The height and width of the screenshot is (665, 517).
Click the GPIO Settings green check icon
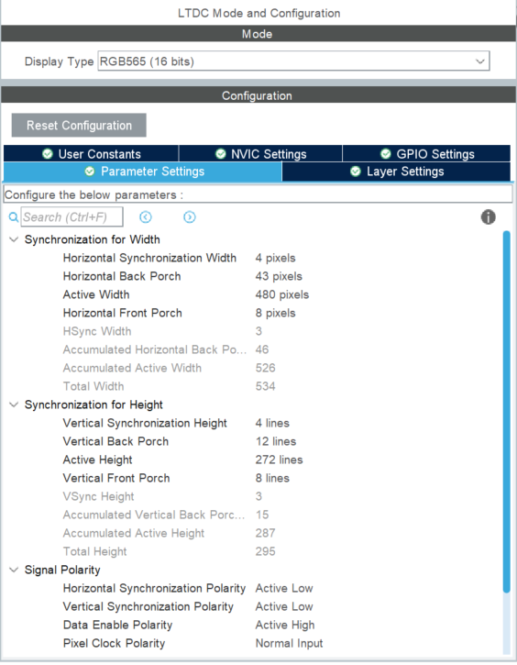click(x=386, y=153)
